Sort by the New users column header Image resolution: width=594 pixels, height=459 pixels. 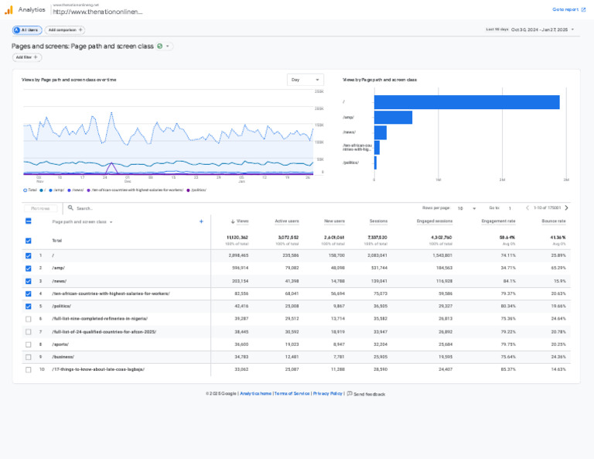point(334,221)
